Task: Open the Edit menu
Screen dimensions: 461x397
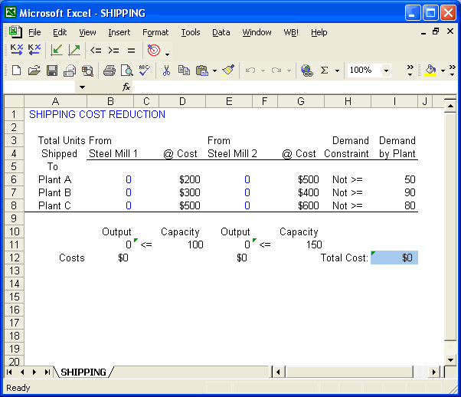Action: tap(60, 32)
